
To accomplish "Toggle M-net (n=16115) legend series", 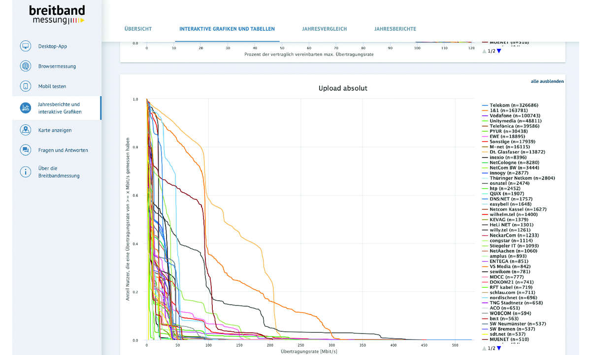I will 507,147.
